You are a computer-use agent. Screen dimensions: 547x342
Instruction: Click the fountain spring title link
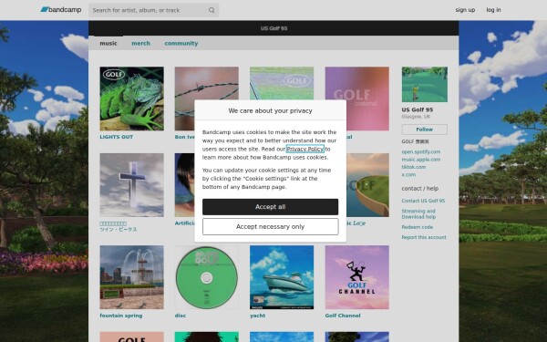point(121,316)
